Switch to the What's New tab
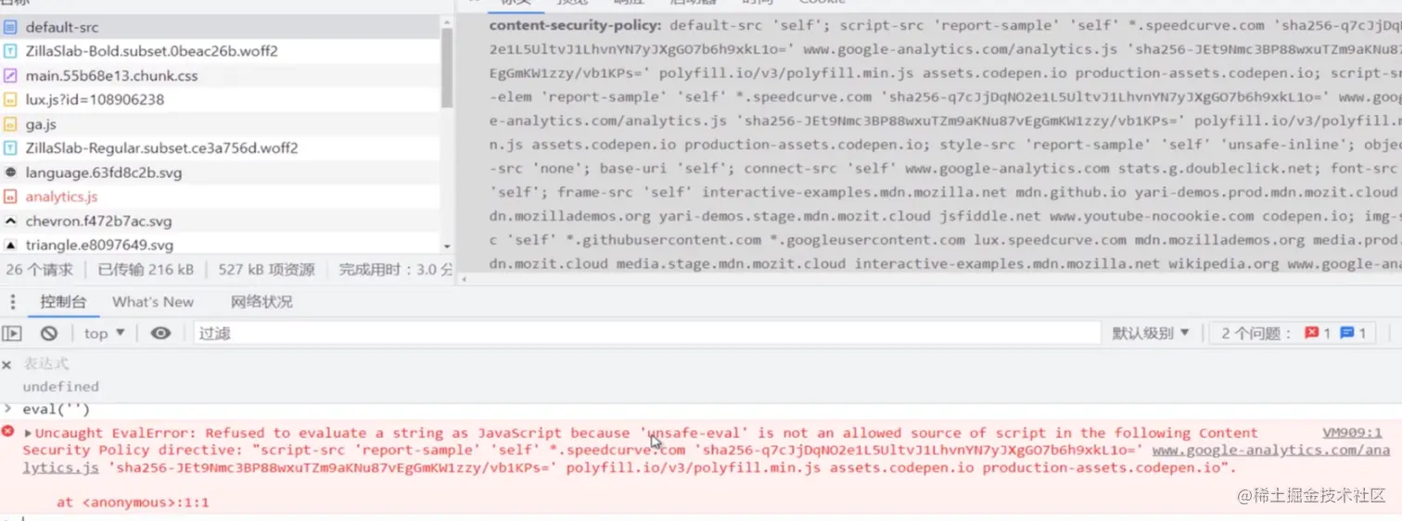This screenshot has height=521, width=1402. [153, 301]
